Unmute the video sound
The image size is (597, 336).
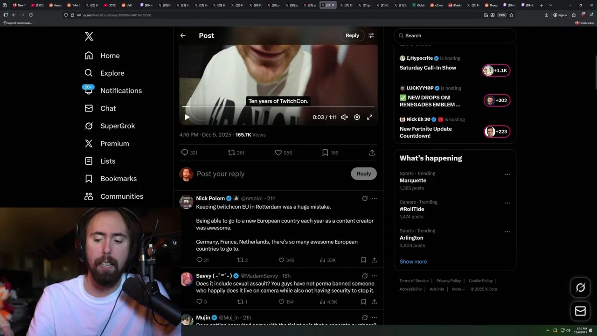coord(344,117)
